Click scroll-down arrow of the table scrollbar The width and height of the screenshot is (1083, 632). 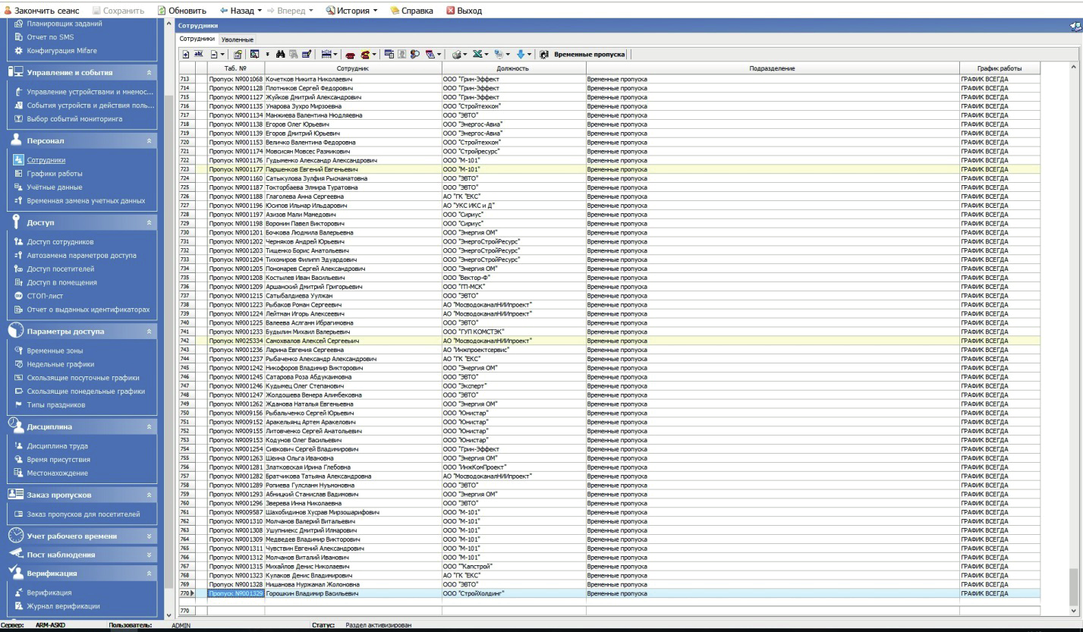coord(1073,610)
